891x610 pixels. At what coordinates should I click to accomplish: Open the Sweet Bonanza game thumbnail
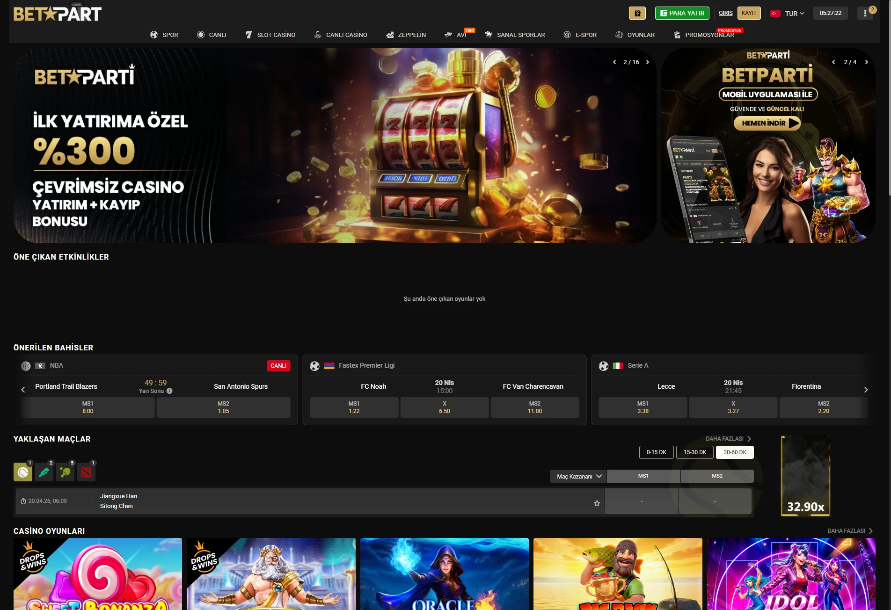(98, 574)
